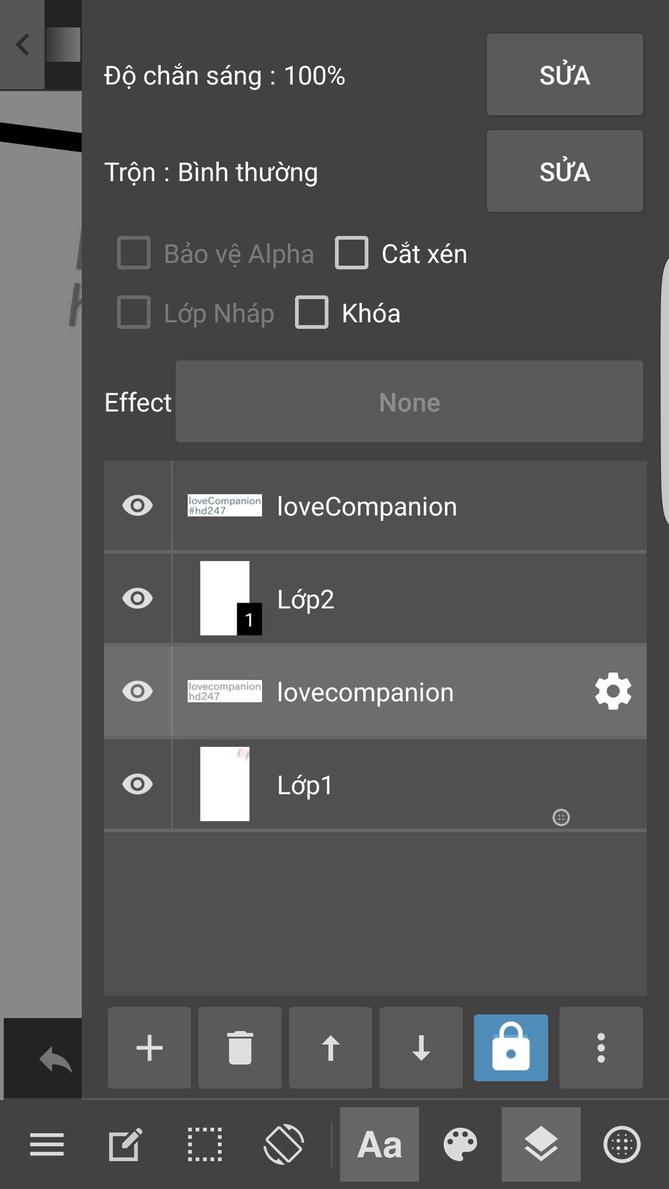
Task: Switch to the layers panel tab
Action: click(541, 1145)
